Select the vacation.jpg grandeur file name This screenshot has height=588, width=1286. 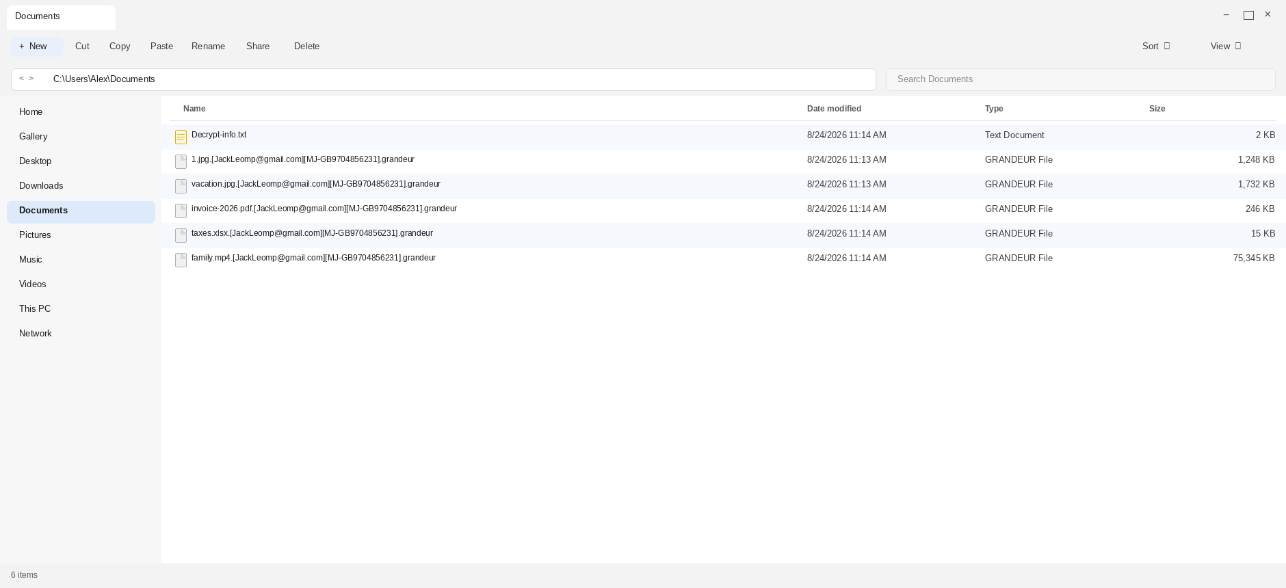pos(316,184)
